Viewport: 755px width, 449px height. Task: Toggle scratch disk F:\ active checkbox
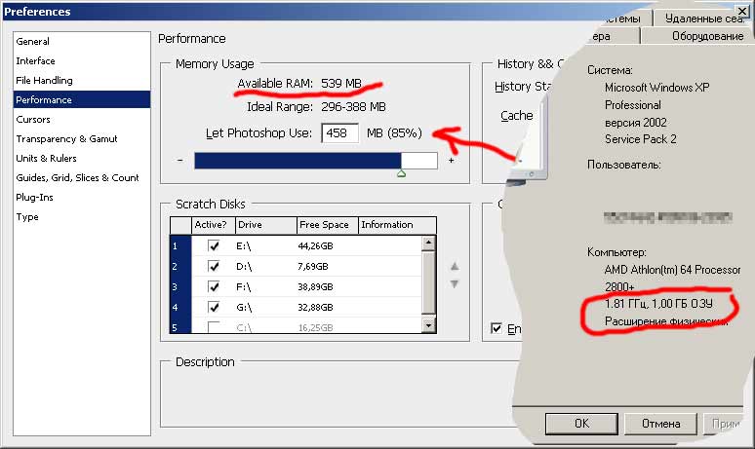click(214, 286)
